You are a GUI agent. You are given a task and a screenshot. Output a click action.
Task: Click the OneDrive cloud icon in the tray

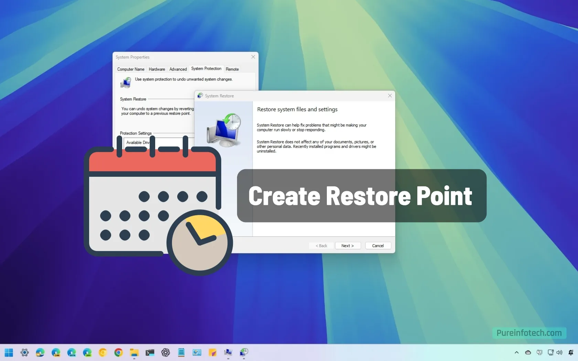click(x=527, y=353)
